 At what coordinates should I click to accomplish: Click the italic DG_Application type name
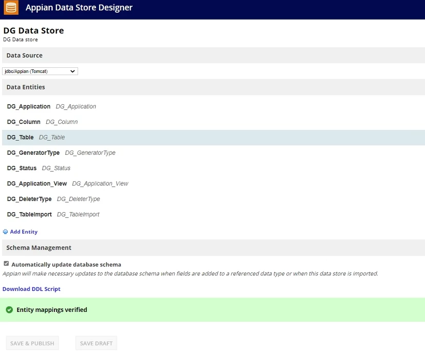[76, 106]
